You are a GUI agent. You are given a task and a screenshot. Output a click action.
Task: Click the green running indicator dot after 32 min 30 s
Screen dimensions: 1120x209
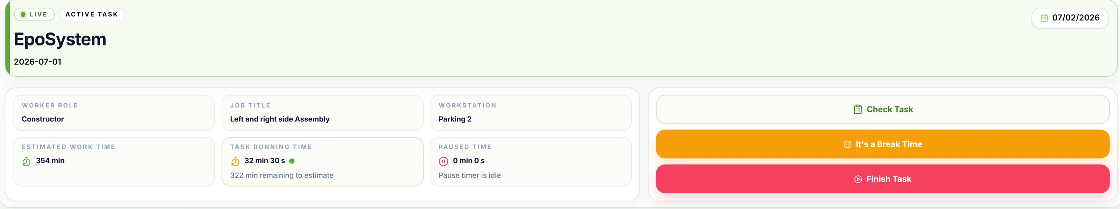[x=292, y=161]
